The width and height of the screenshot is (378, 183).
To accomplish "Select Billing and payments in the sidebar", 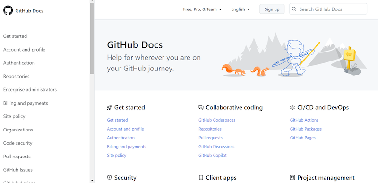I will coord(26,103).
